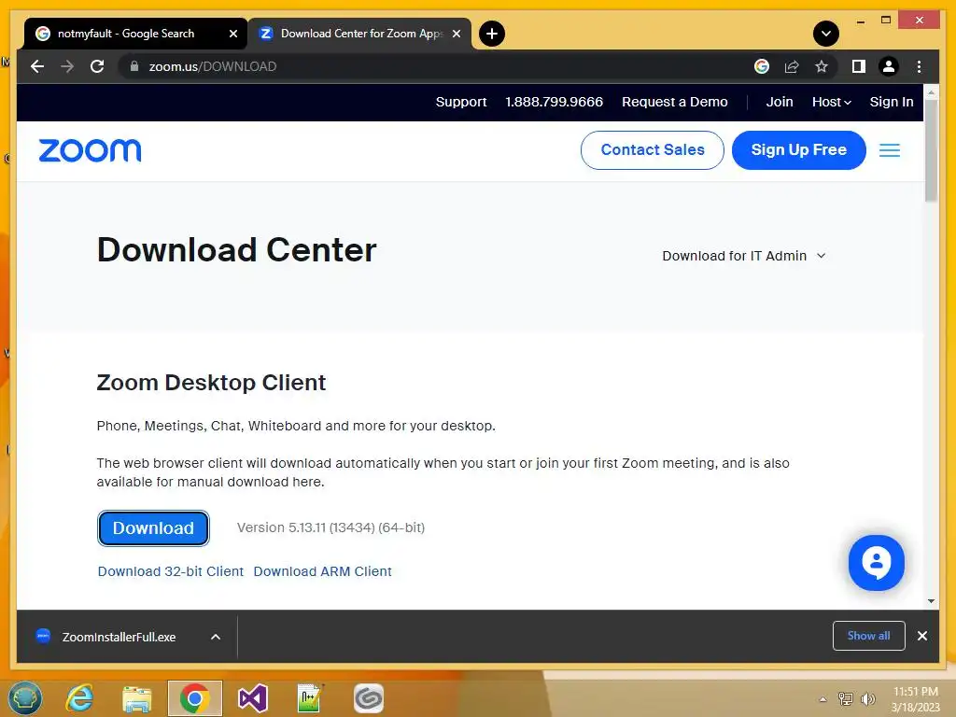Screen dimensions: 956x717
Task: Open Visual Studio from the taskbar
Action: (252, 698)
